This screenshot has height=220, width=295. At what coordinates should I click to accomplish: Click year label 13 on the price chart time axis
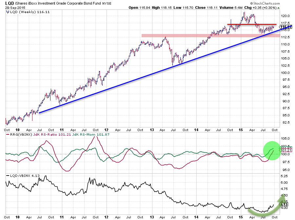tap(152, 130)
